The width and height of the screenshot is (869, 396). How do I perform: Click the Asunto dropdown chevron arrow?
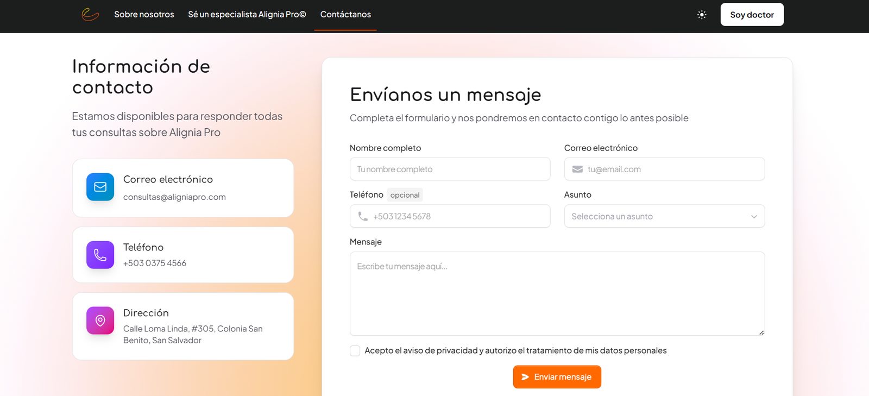[754, 217]
